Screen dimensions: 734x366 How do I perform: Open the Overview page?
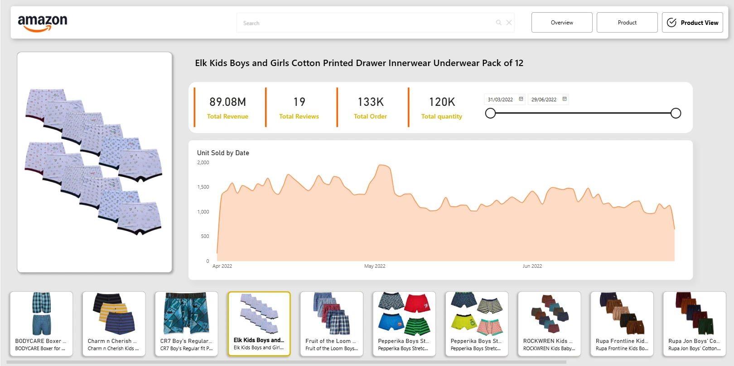pyautogui.click(x=562, y=23)
